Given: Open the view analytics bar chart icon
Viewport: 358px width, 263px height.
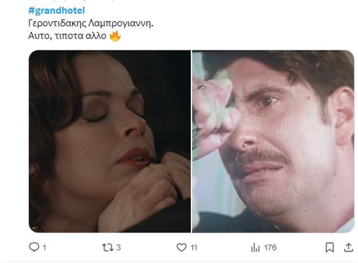Looking at the screenshot, I should click(x=255, y=247).
